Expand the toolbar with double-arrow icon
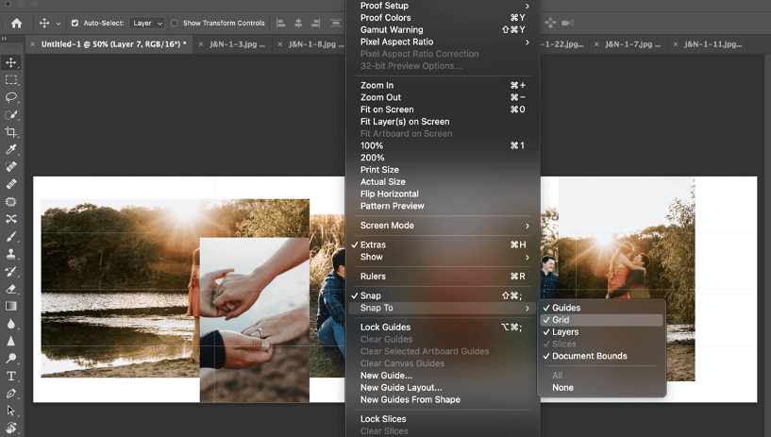771x437 pixels. pyautogui.click(x=4, y=39)
